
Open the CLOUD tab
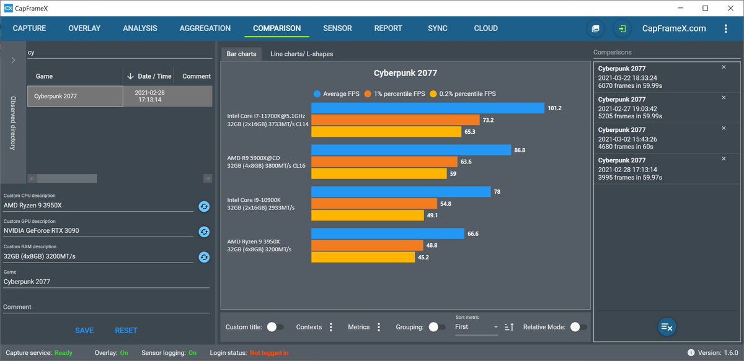point(486,28)
